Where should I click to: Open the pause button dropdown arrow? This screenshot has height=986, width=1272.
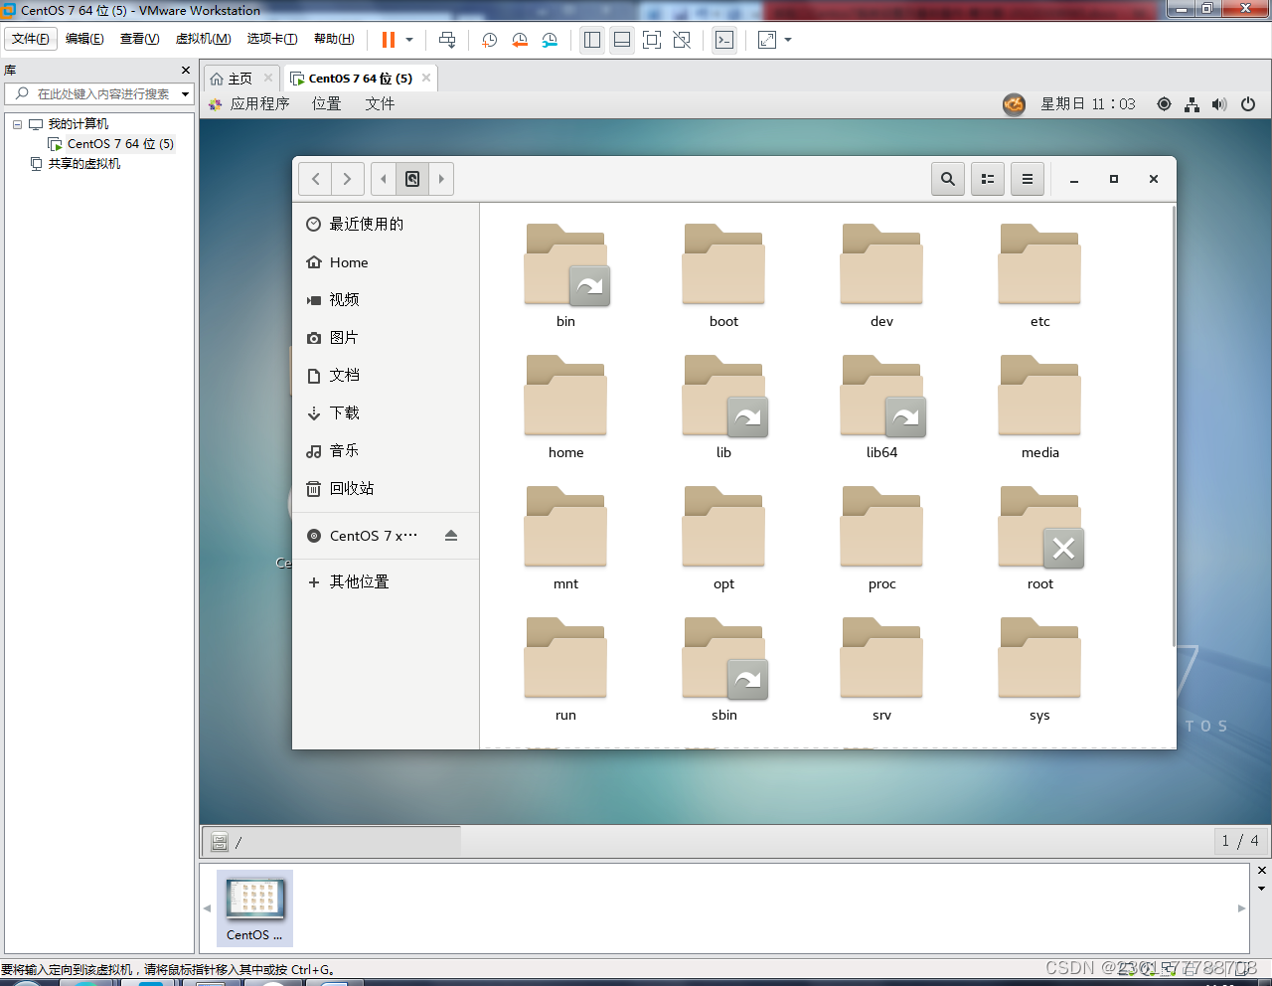pyautogui.click(x=409, y=40)
